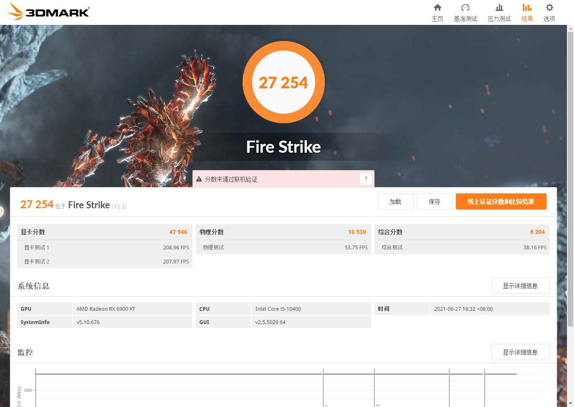
Task: Click AMD Radeon RX 6900 XT value
Action: click(x=106, y=309)
